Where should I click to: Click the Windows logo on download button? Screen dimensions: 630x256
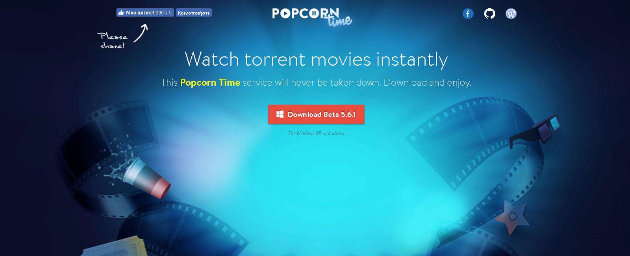coord(280,114)
